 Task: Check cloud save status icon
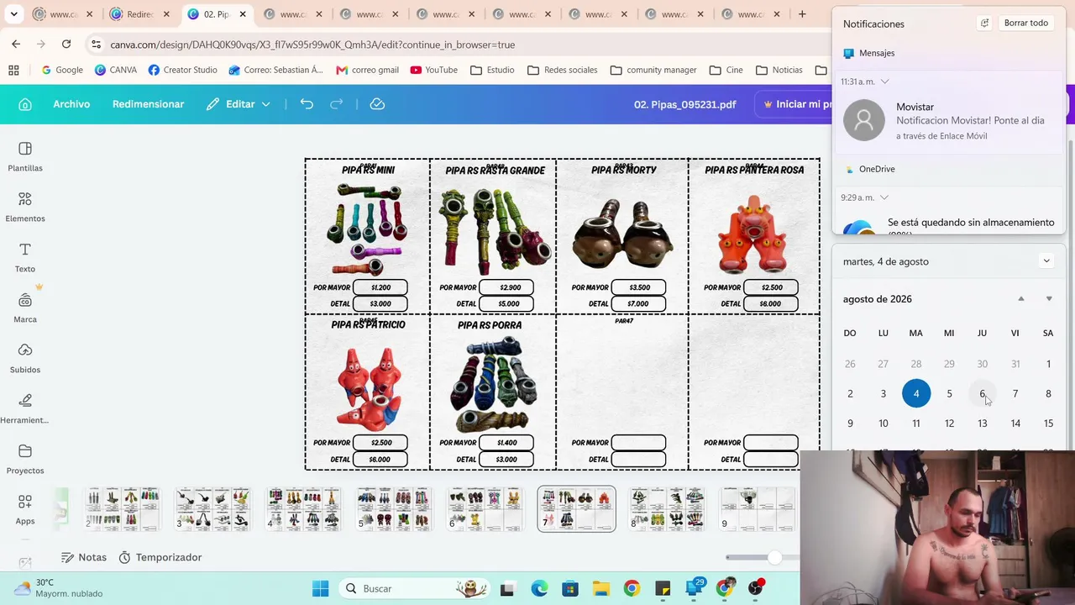pyautogui.click(x=377, y=104)
